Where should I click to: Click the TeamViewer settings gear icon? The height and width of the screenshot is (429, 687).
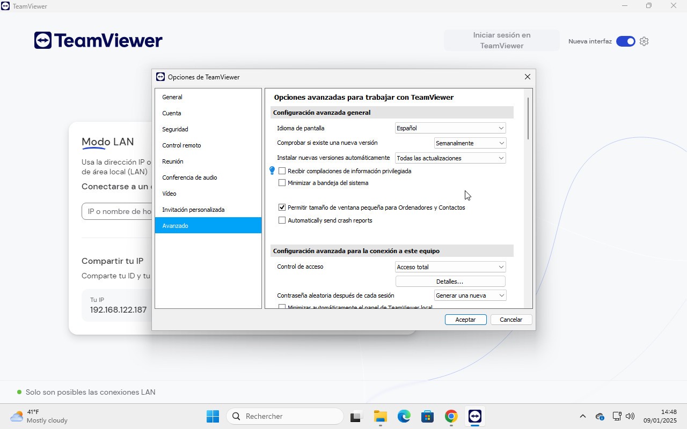(644, 41)
